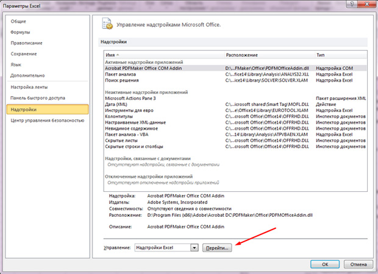Viewport: 378px width, 274px height.
Task: Click the Расположение column header
Action: pyautogui.click(x=269, y=55)
